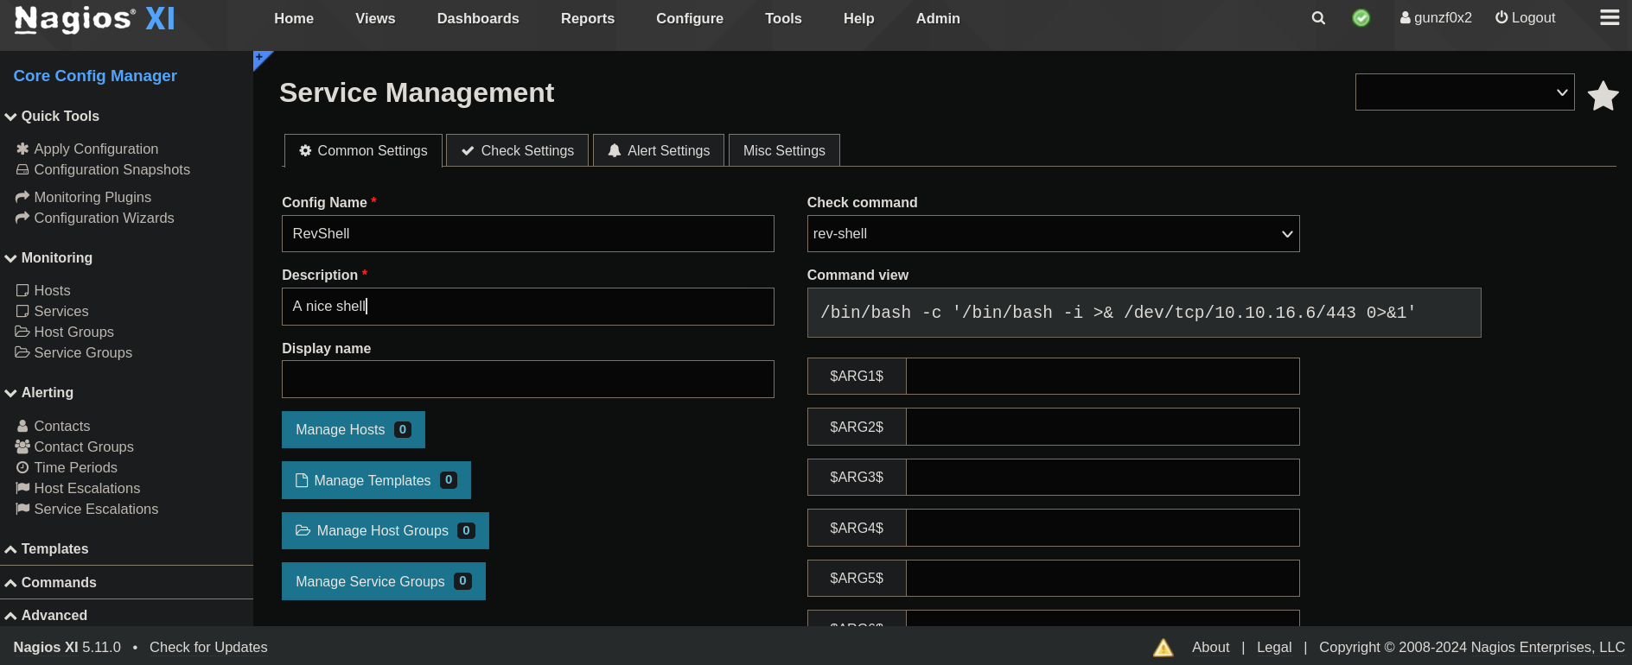
Task: Click the Service Escalations flag icon
Action: click(22, 509)
